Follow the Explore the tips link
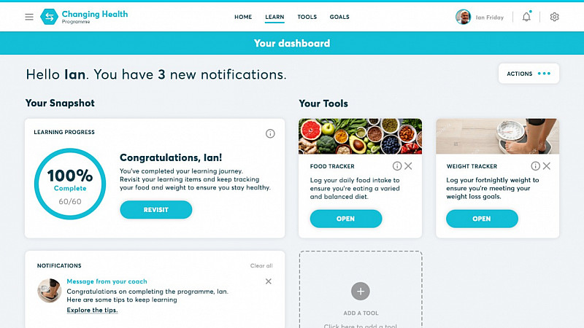The image size is (584, 328). pos(92,311)
